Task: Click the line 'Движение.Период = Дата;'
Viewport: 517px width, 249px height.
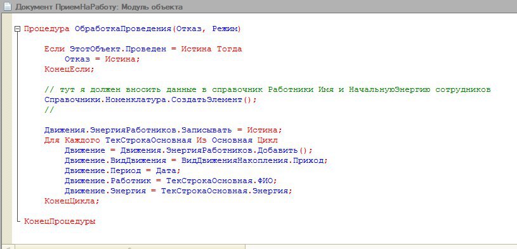Action: click(122, 171)
